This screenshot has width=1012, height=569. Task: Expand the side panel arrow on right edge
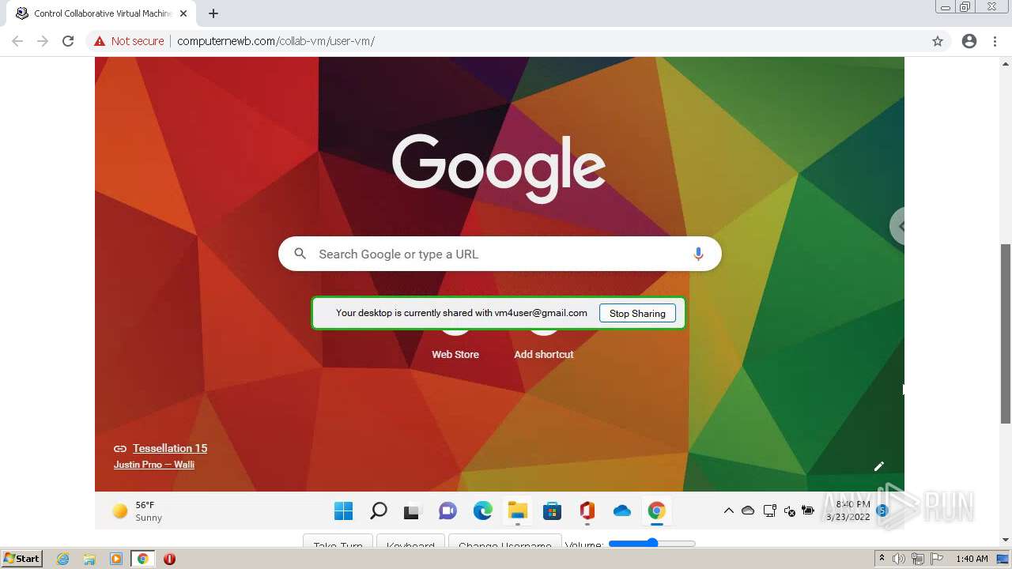898,226
